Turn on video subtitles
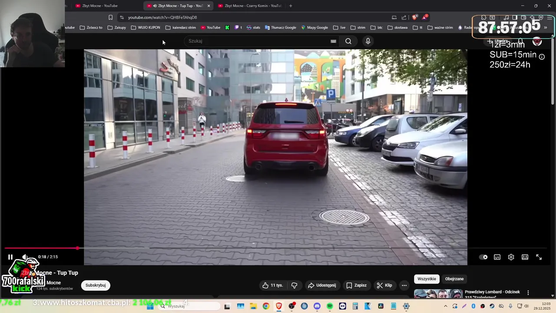Screen dimensions: 556x313 497,257
